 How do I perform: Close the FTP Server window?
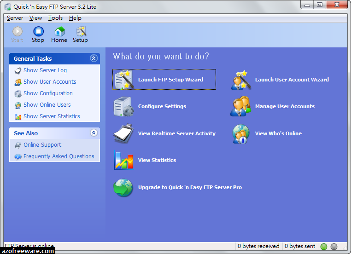click(x=337, y=5)
